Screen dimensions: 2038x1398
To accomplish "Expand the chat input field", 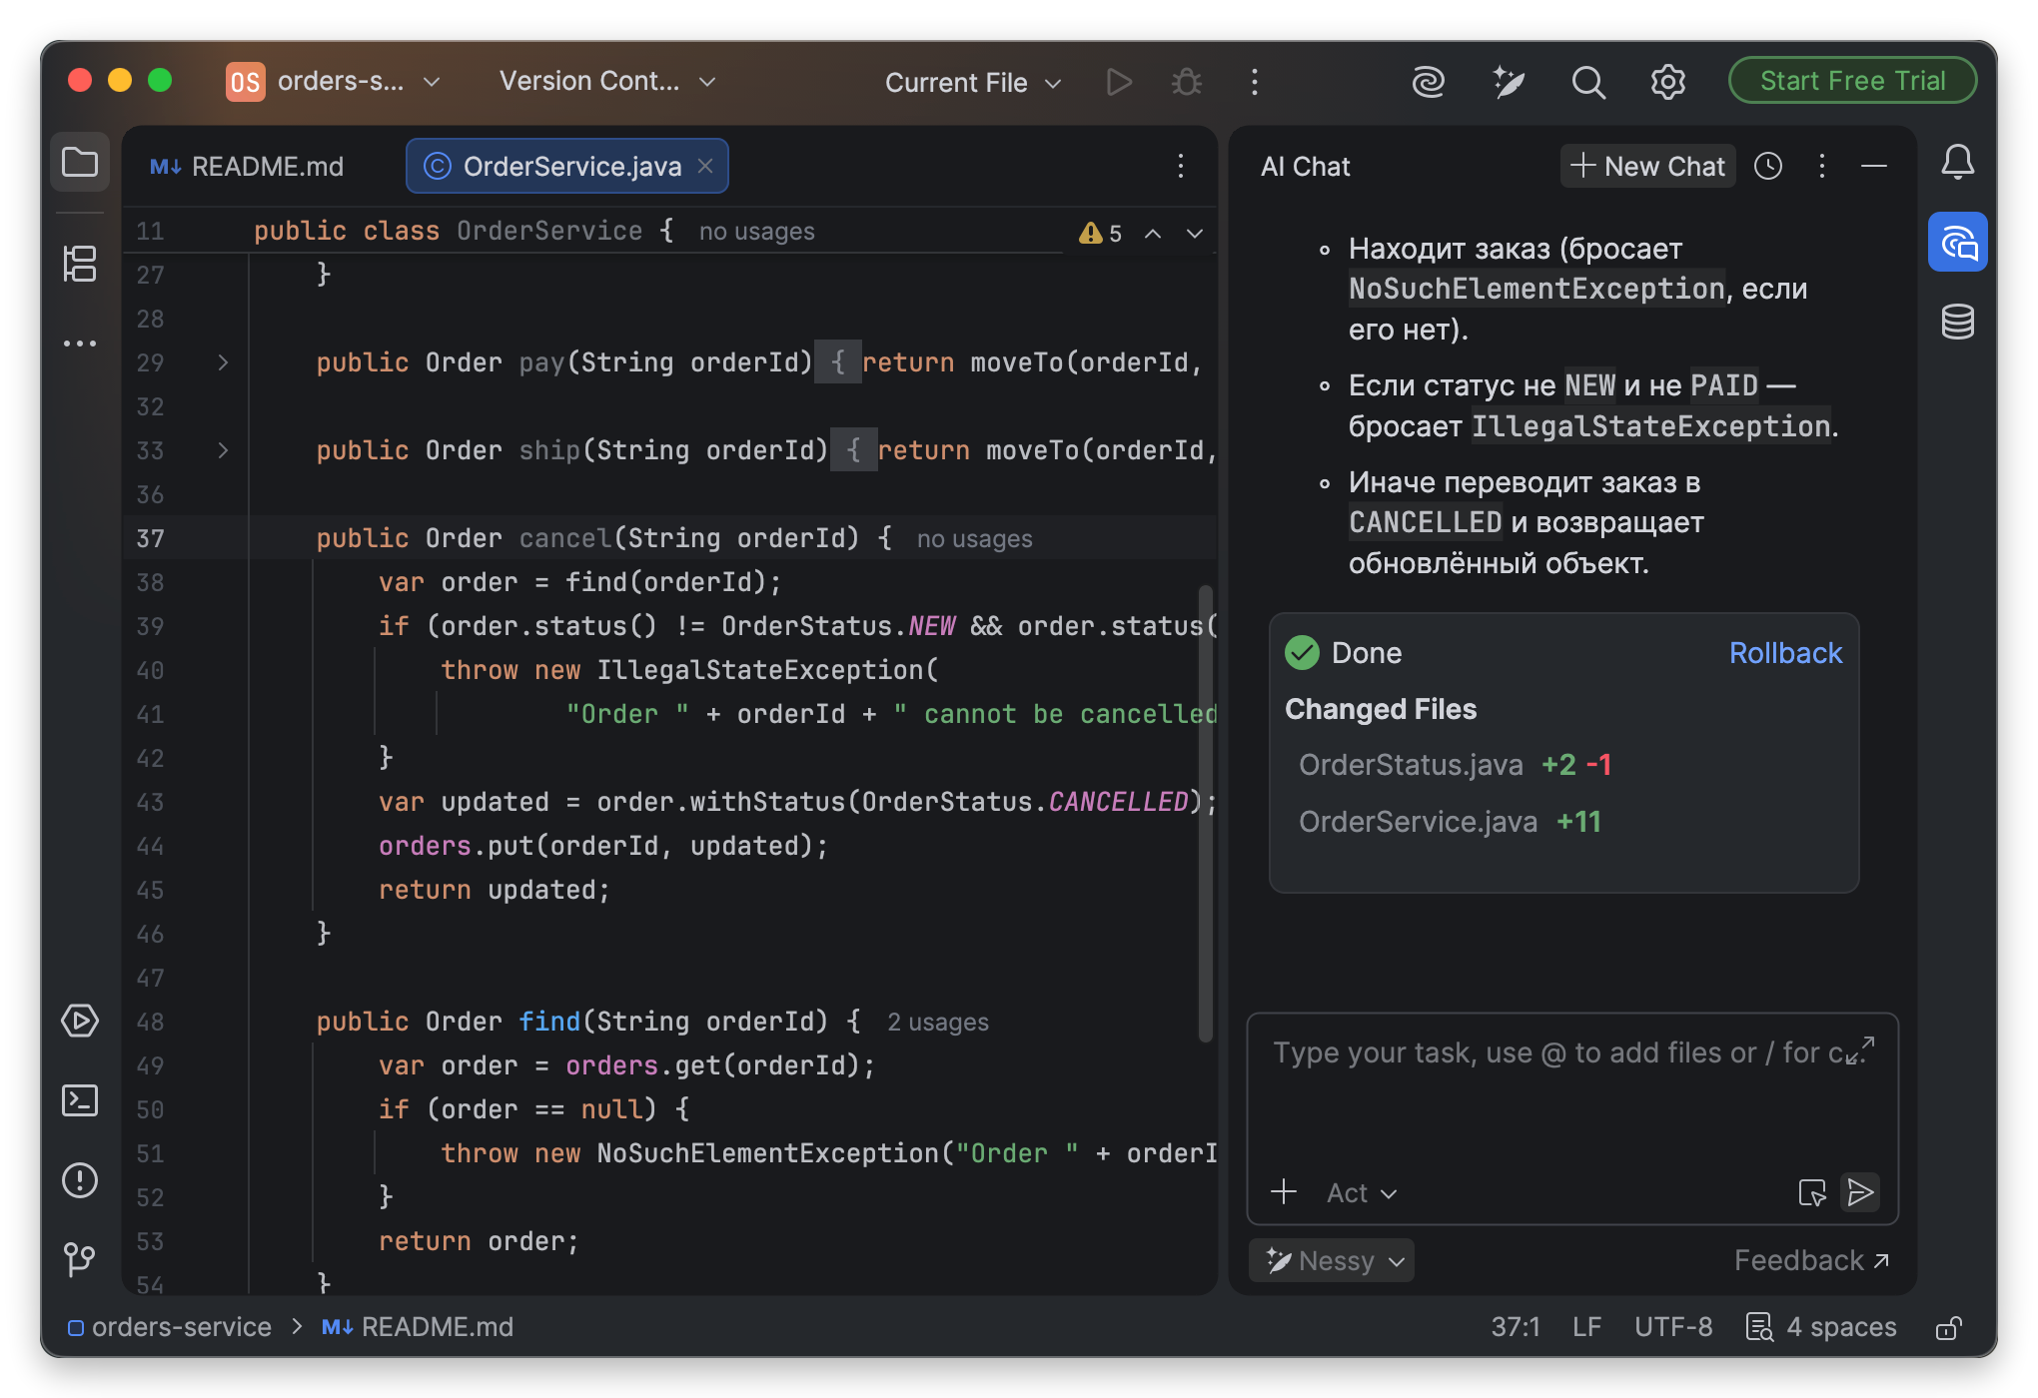I will click(1860, 1050).
